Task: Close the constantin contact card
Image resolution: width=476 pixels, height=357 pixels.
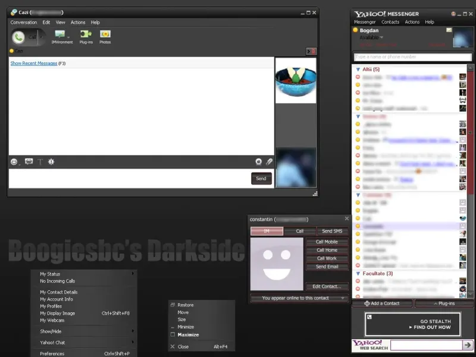Action: [x=347, y=218]
